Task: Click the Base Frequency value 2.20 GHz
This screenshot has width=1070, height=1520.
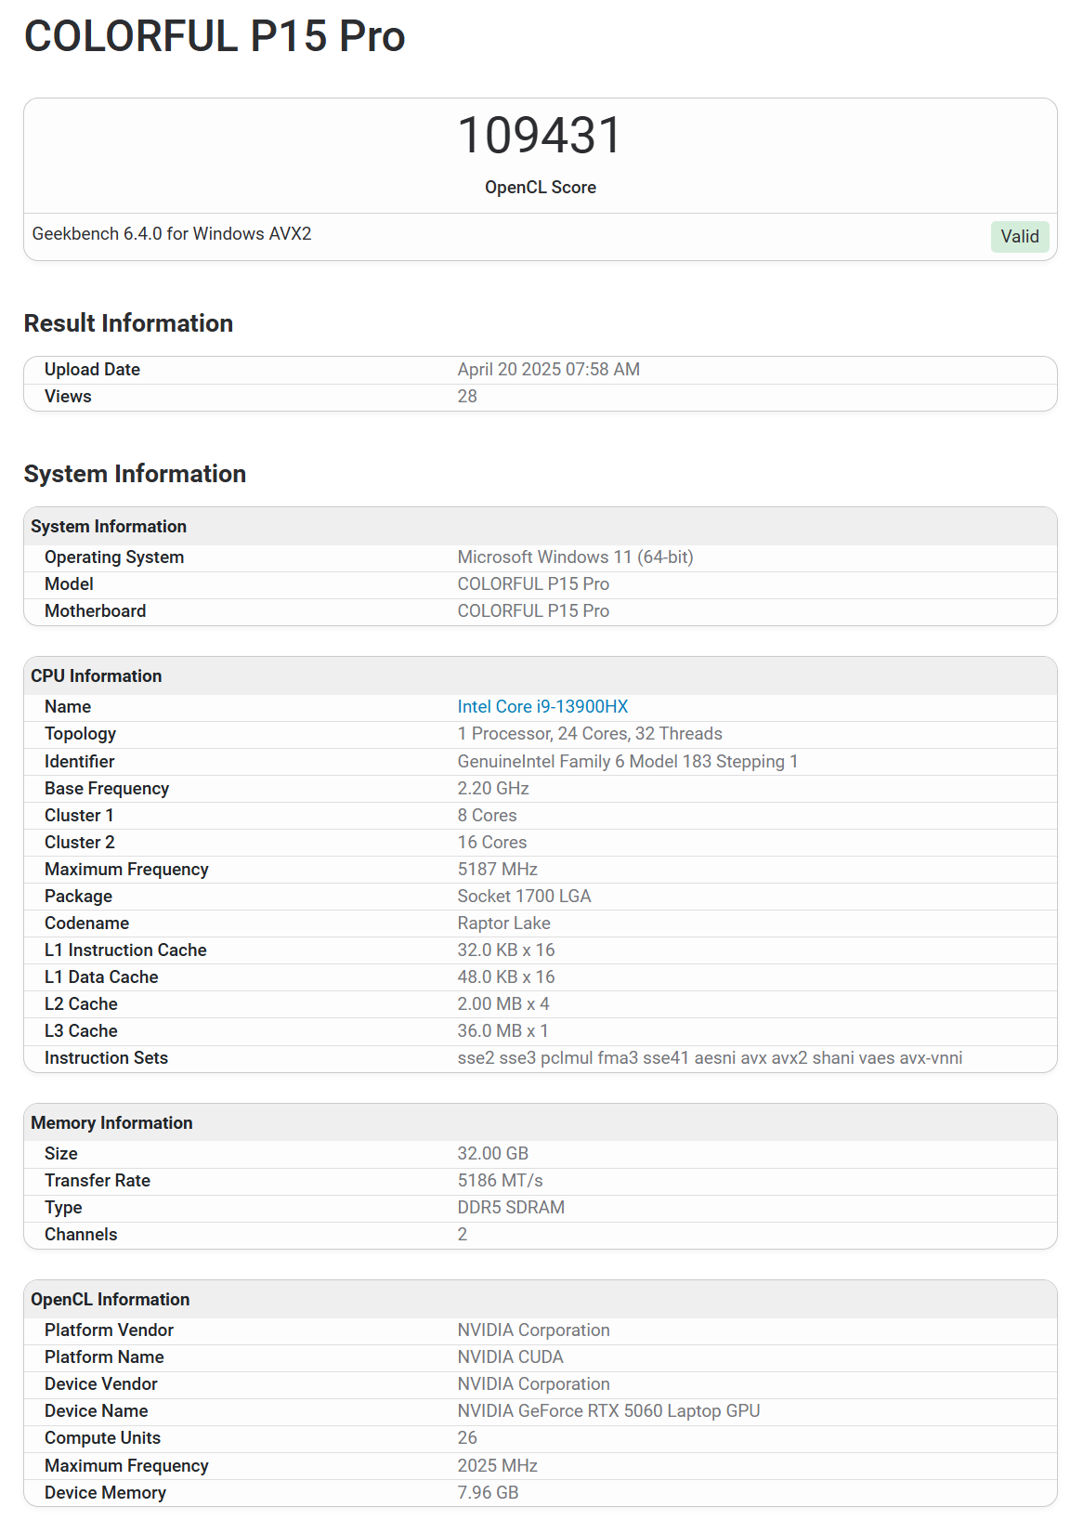Action: click(493, 789)
